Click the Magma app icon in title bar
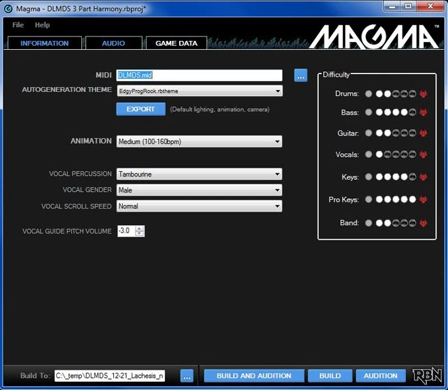The height and width of the screenshot is (390, 448). tap(8, 8)
